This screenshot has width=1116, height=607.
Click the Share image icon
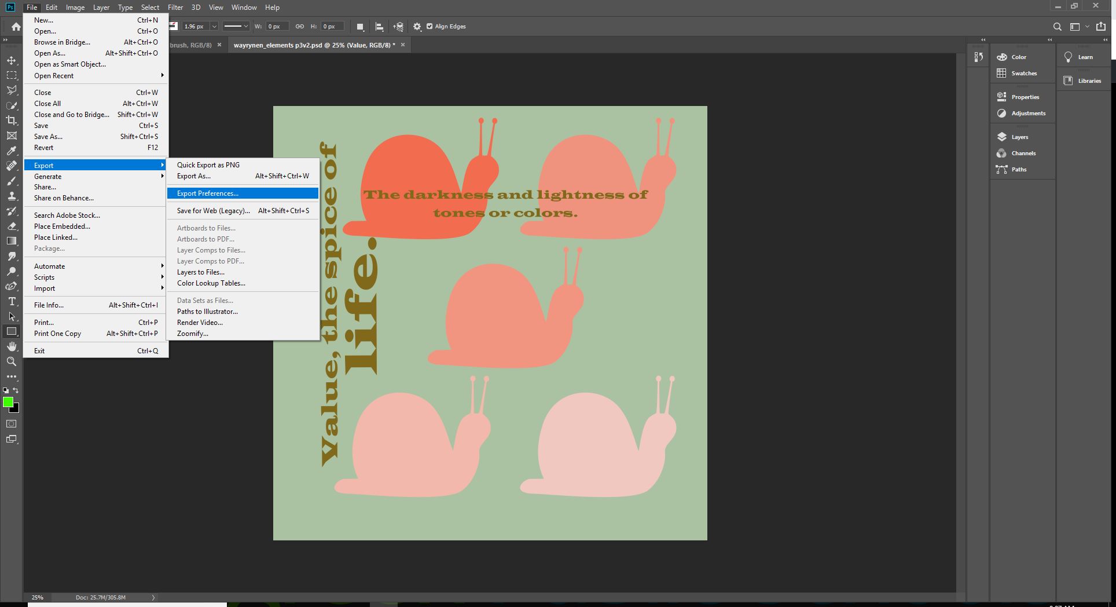(1101, 27)
